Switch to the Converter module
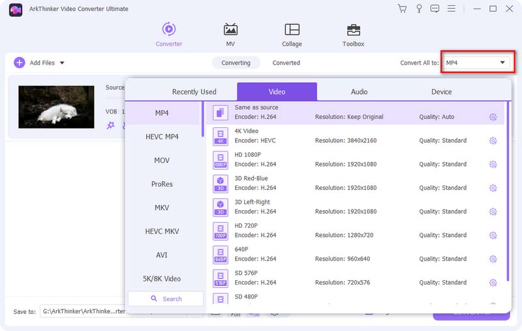522x331 pixels. [169, 35]
